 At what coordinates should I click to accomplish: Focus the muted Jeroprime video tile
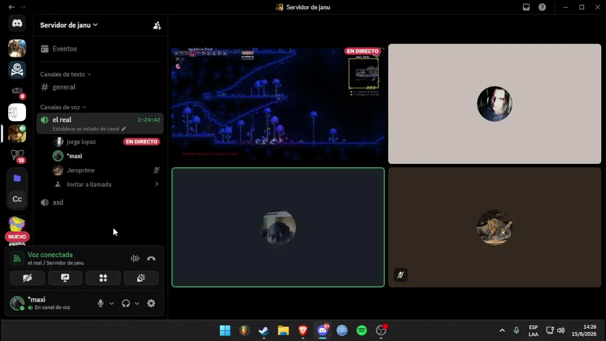(x=495, y=227)
